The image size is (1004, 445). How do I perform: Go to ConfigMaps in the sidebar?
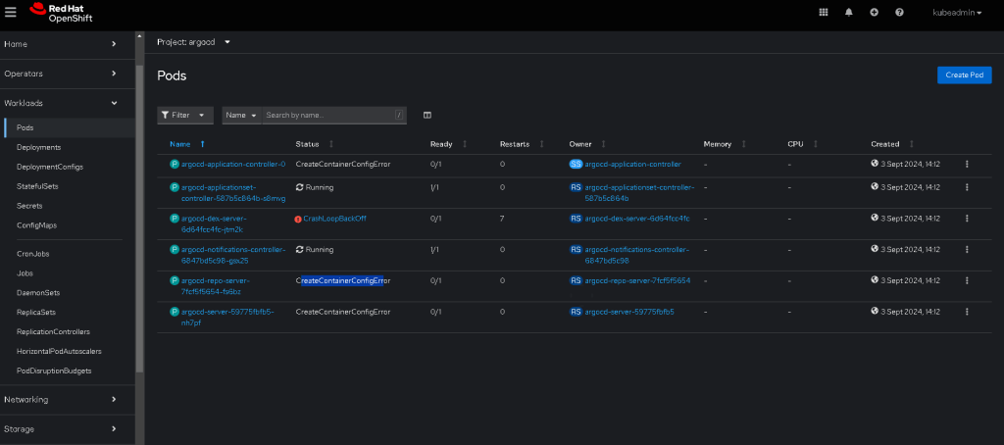pos(34,226)
